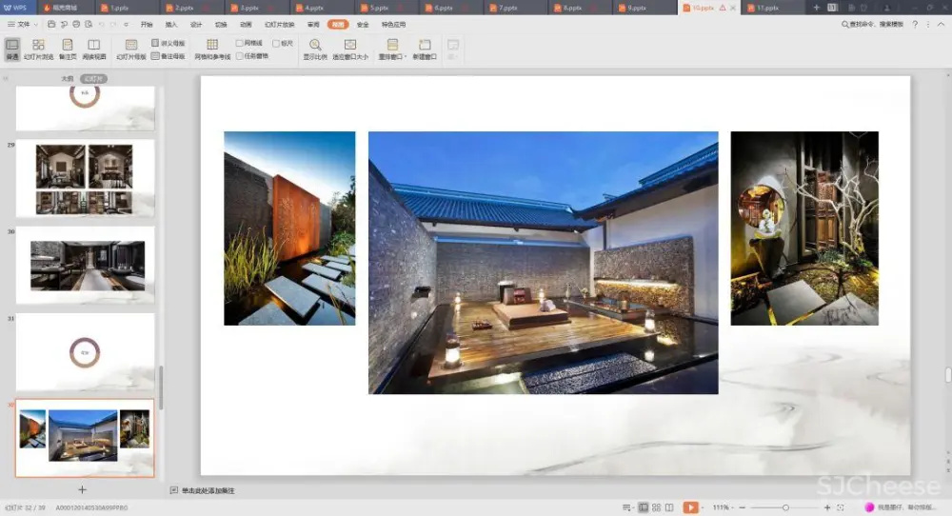The image size is (952, 516).
Task: Open Reading View (阅读视图)
Action: click(x=93, y=49)
